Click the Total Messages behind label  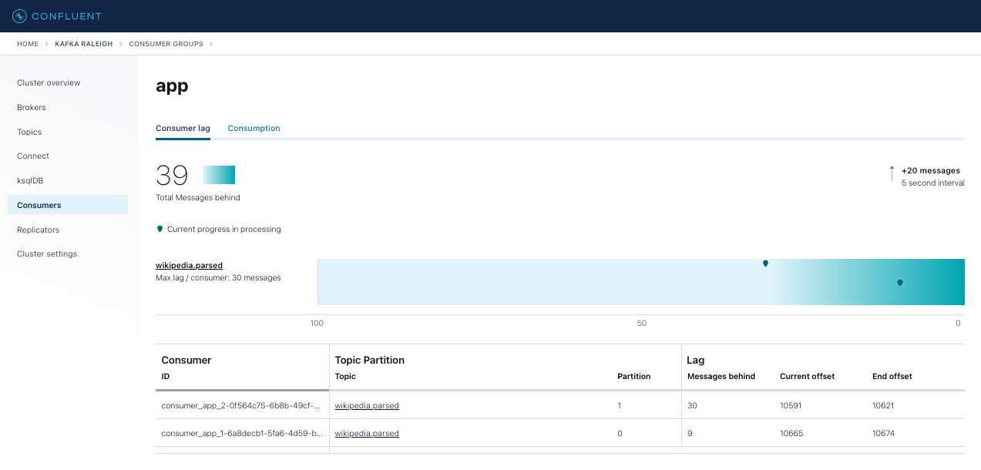pos(198,197)
